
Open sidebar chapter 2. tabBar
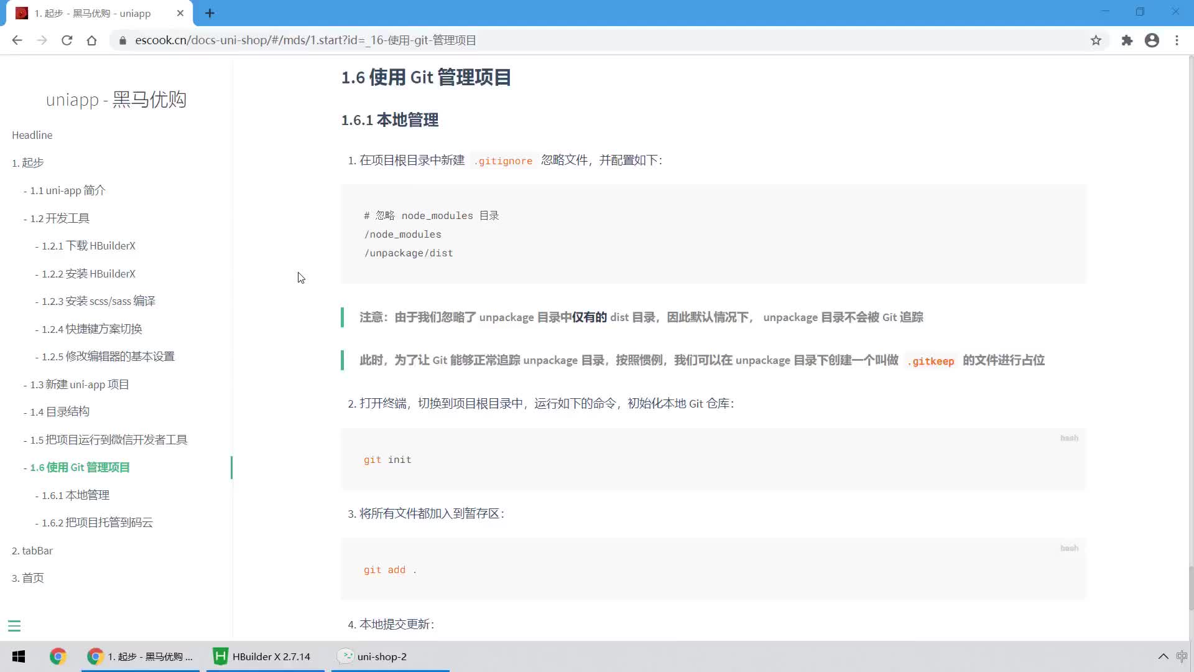pyautogui.click(x=32, y=551)
